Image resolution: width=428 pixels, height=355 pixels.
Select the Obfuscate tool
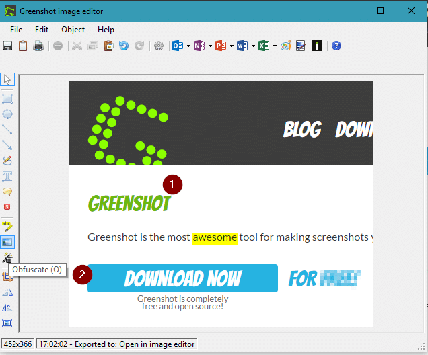click(7, 242)
